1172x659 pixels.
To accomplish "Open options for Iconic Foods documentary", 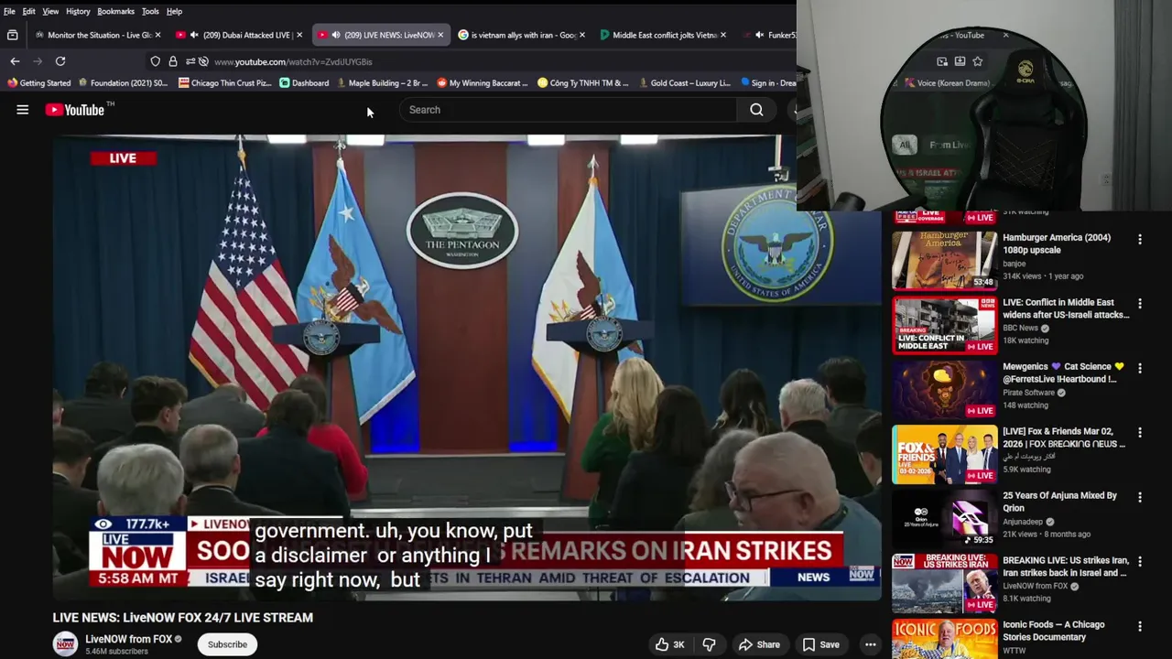I will click(x=1140, y=627).
